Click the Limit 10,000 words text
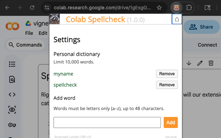The height and width of the screenshot is (138, 221). (x=74, y=62)
